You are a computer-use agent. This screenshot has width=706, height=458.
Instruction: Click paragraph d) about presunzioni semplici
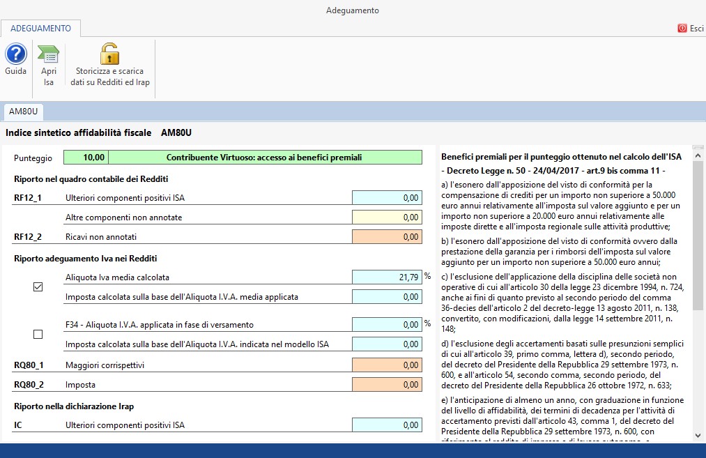[562, 365]
